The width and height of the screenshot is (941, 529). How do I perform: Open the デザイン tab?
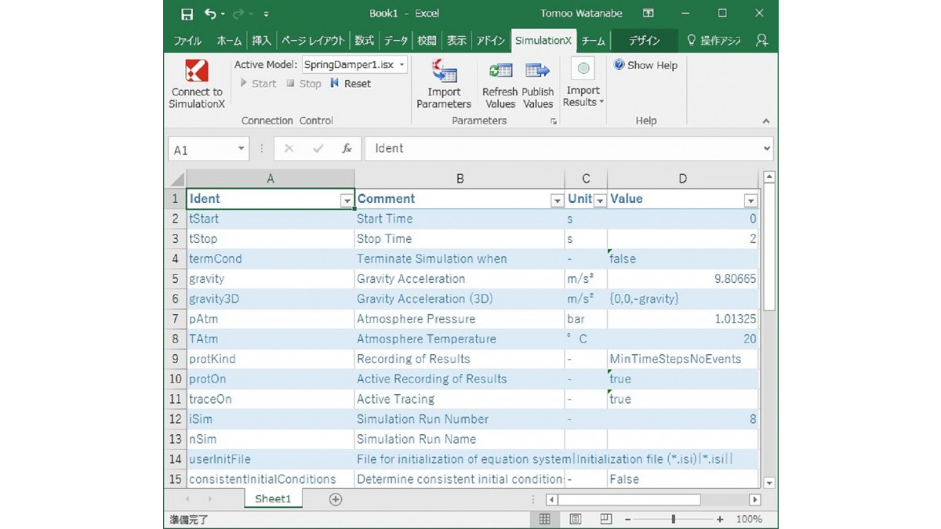pyautogui.click(x=644, y=41)
